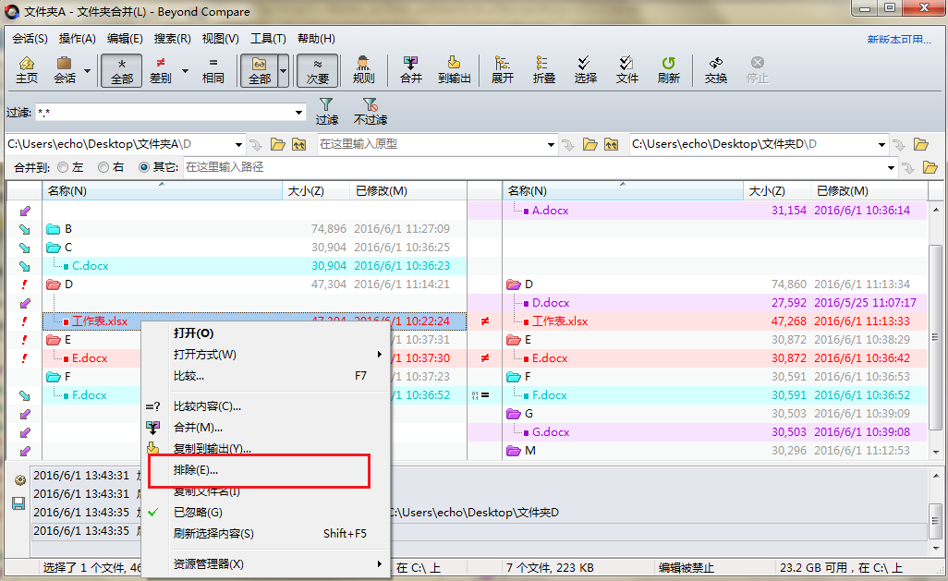Click the 到输出 (To Output) toolbar icon
The width and height of the screenshot is (948, 581).
[454, 69]
